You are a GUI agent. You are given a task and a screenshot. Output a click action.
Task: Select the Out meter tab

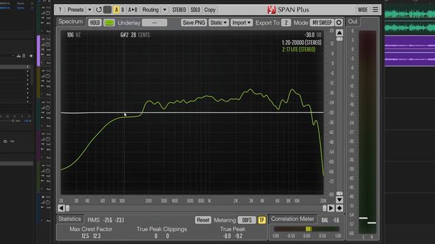[x=353, y=22]
